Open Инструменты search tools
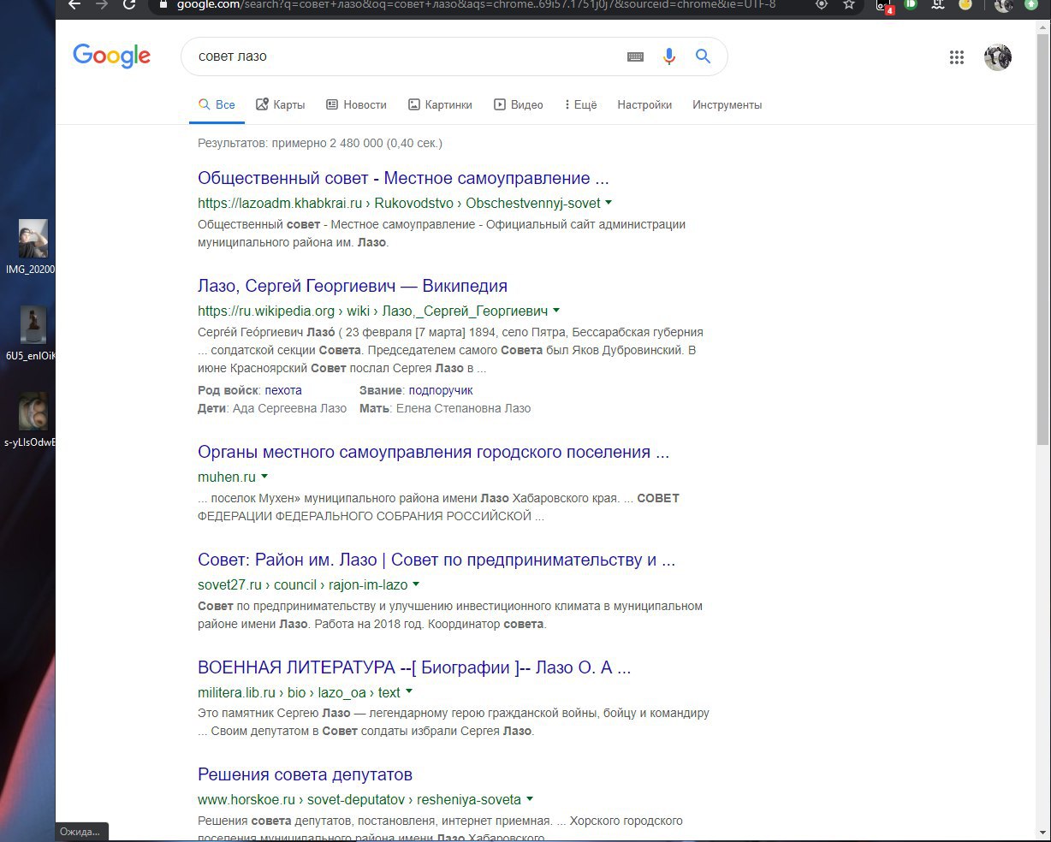The image size is (1051, 842). 727,104
